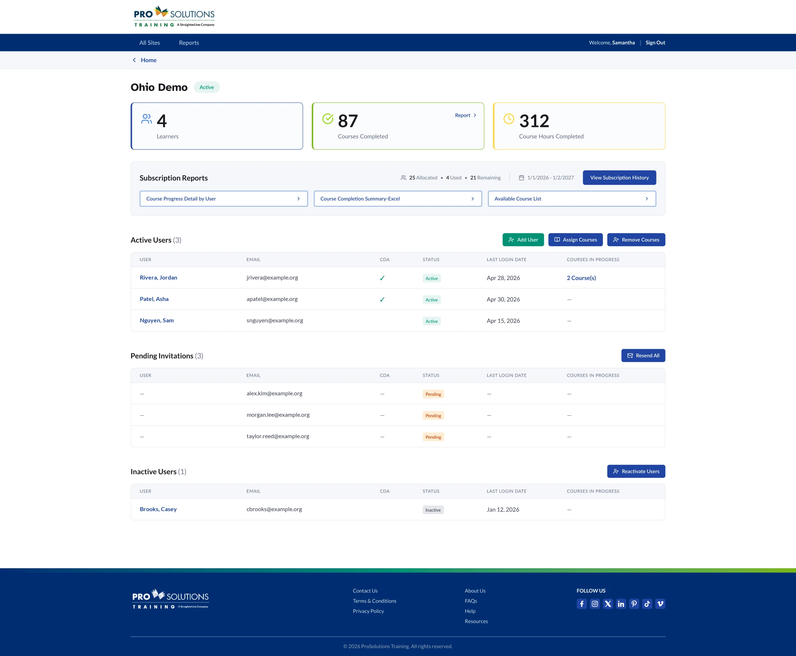This screenshot has width=796, height=656.
Task: Open the Reports menu item
Action: click(x=189, y=43)
